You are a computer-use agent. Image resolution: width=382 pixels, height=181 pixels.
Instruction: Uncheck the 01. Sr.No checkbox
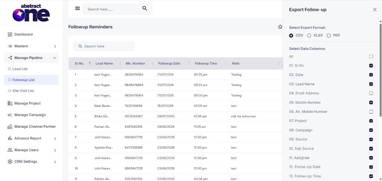[371, 66]
